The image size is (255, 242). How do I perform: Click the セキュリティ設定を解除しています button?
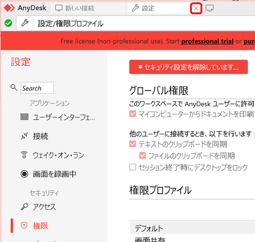[x=189, y=67]
